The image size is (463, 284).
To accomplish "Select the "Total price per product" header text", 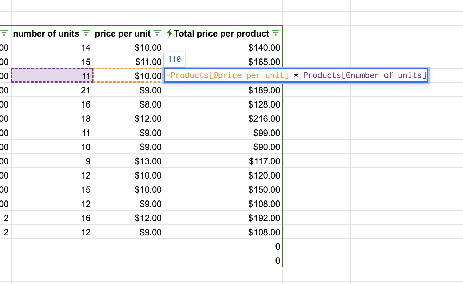I will [x=222, y=33].
